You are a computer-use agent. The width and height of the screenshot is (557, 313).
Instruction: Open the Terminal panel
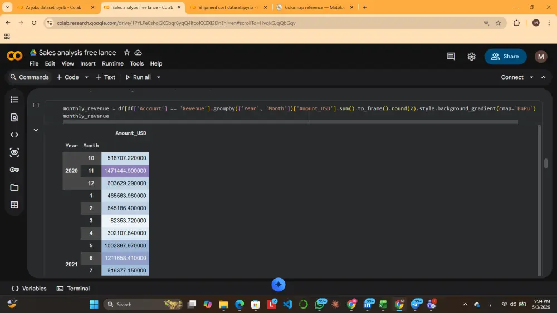pos(73,289)
